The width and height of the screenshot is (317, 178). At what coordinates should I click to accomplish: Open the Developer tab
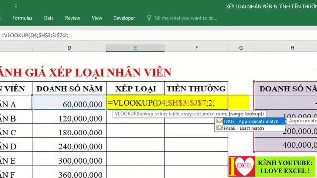(124, 18)
